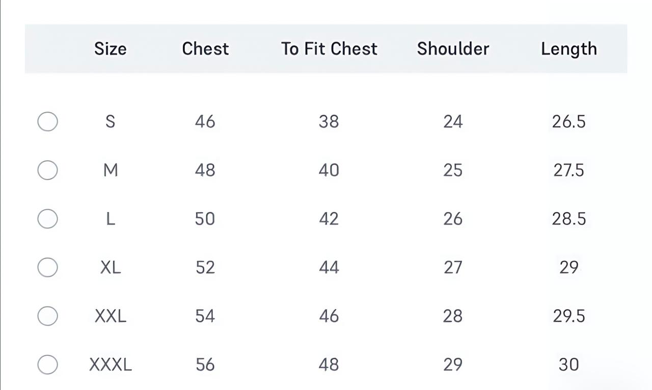The image size is (652, 390).
Task: Click To Fit Chest value 40
Action: [329, 170]
